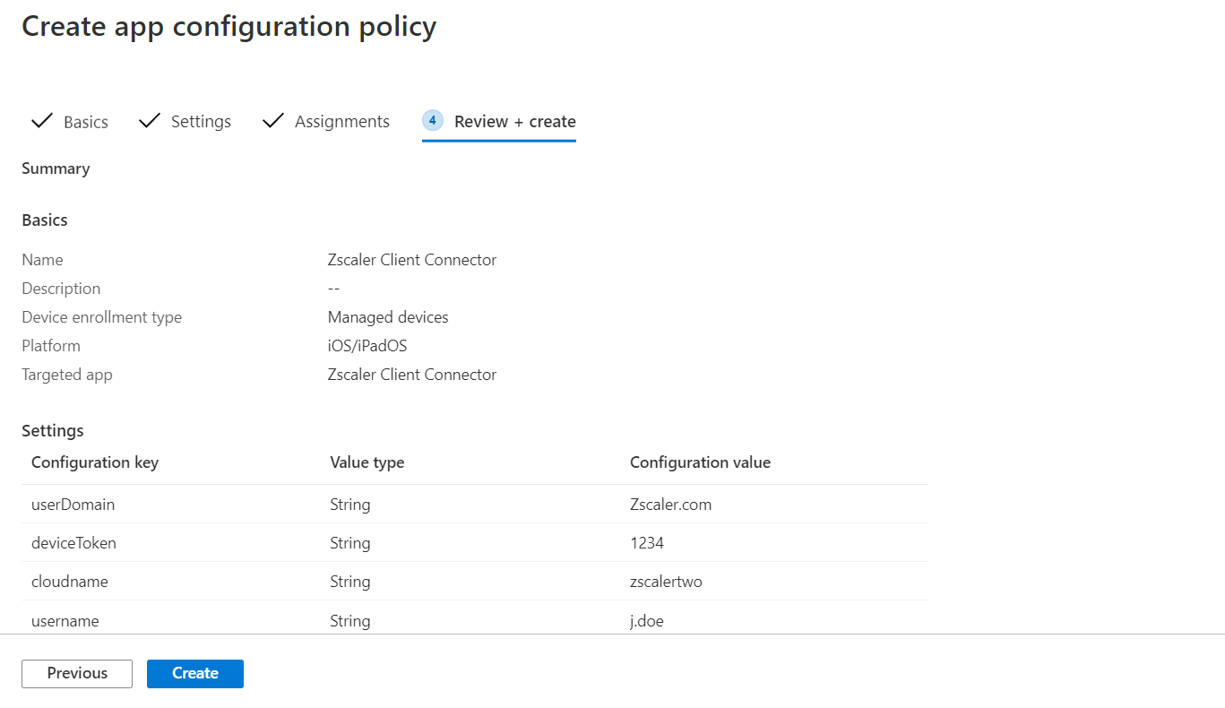Select the userDomain configuration row
The image size is (1225, 708).
[358, 504]
